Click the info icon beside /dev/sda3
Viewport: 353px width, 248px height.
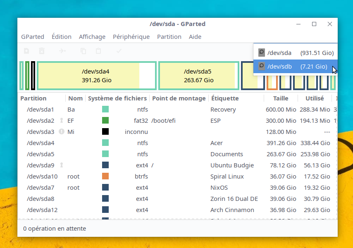click(62, 132)
